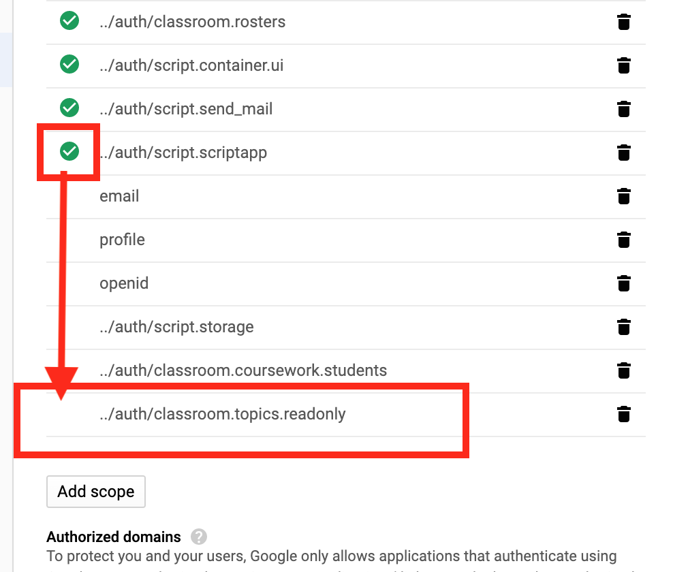Delete the script.storage scope
The height and width of the screenshot is (572, 673).
coord(623,327)
